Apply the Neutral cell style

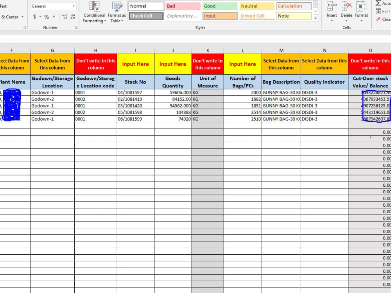coord(257,6)
